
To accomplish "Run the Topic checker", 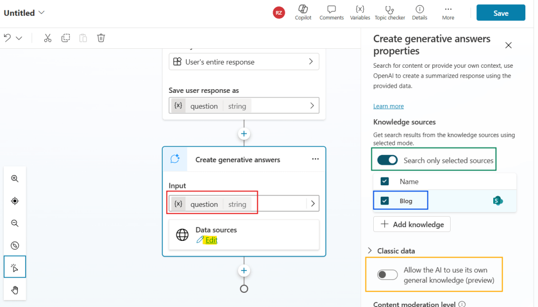I will click(x=390, y=13).
